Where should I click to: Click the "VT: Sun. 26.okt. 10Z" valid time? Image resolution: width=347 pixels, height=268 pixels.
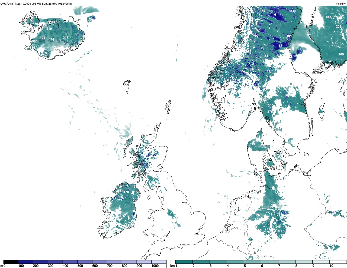point(50,4)
